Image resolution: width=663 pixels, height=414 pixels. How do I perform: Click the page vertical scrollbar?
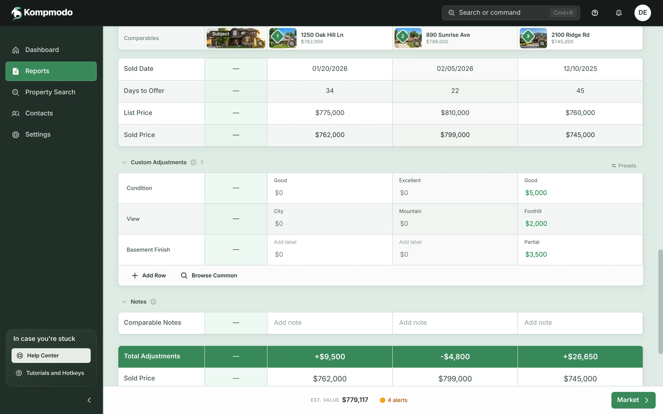pyautogui.click(x=660, y=301)
